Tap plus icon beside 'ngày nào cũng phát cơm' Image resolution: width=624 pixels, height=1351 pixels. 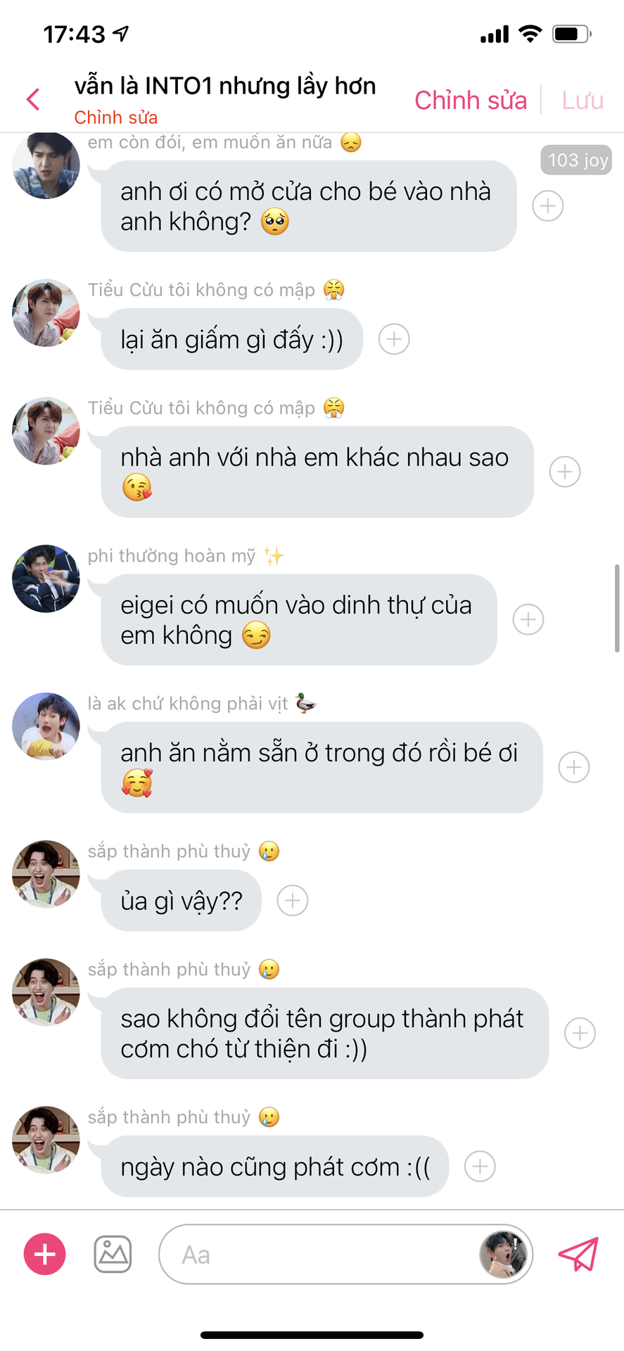click(480, 1166)
